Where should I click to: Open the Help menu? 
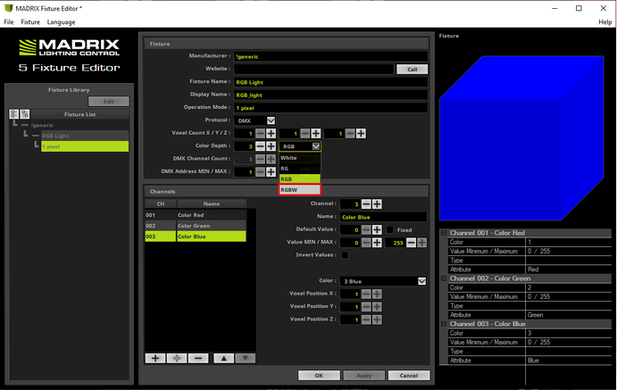604,22
